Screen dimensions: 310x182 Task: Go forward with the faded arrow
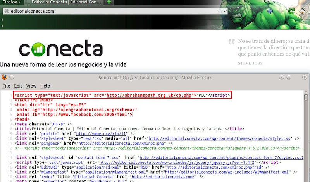[x=280, y=11]
